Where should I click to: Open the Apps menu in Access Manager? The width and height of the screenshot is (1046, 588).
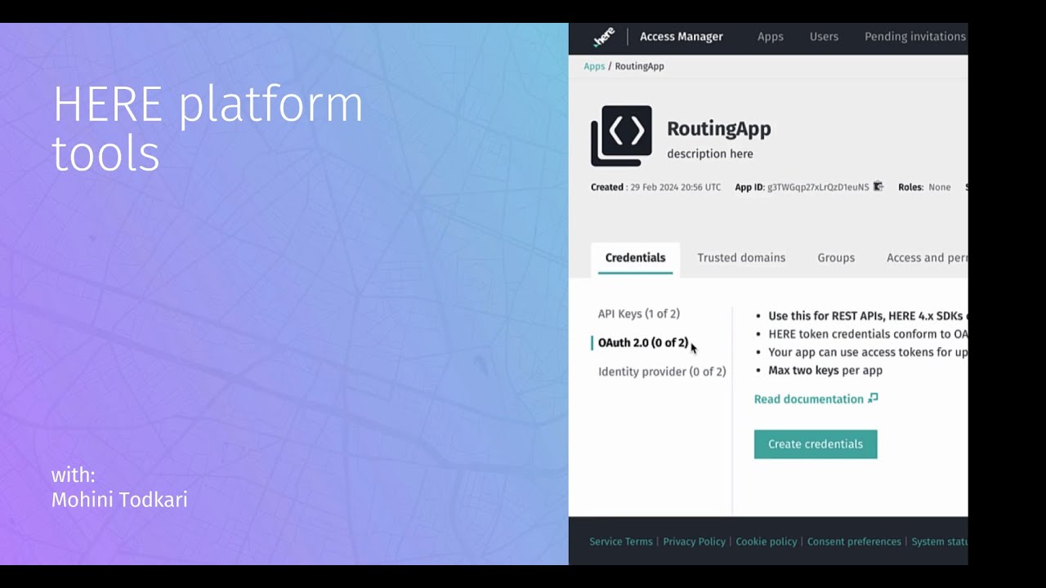coord(770,37)
